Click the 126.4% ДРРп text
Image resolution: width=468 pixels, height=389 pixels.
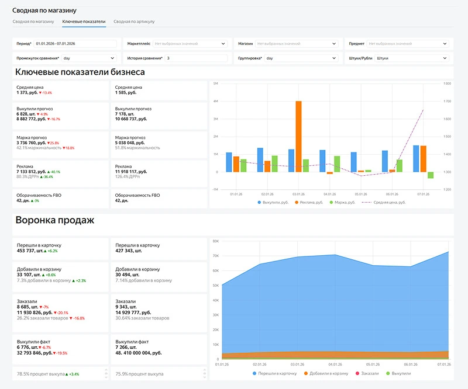coord(128,177)
